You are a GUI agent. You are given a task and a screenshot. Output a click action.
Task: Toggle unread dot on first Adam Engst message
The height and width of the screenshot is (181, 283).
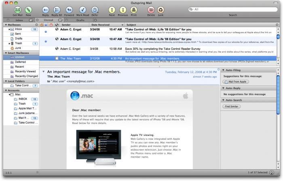pos(46,32)
